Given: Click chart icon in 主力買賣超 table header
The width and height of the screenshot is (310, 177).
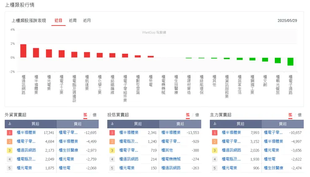Looking at the screenshot, I should (x=215, y=124).
